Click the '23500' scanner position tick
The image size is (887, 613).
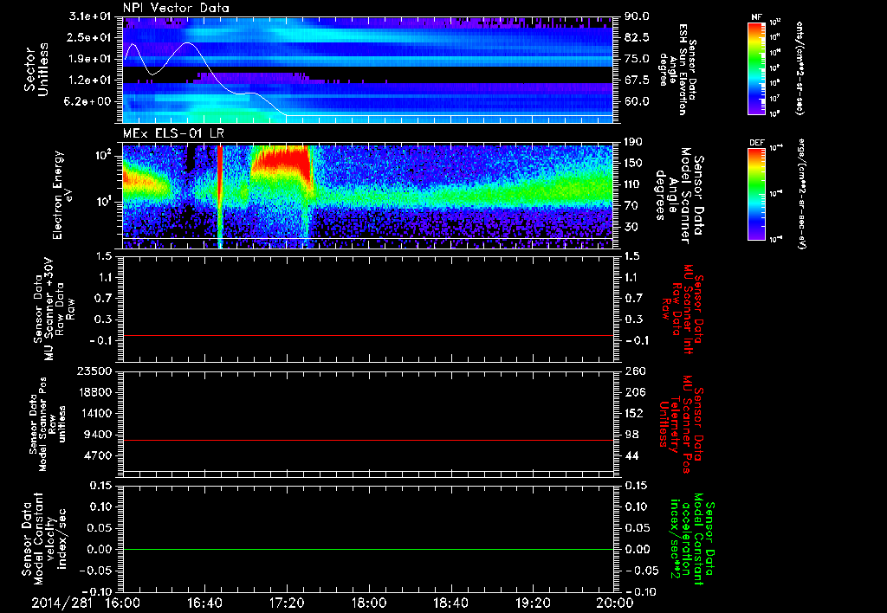pos(95,371)
